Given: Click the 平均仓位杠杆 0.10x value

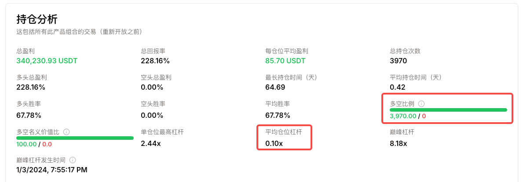Looking at the screenshot, I should point(274,144).
